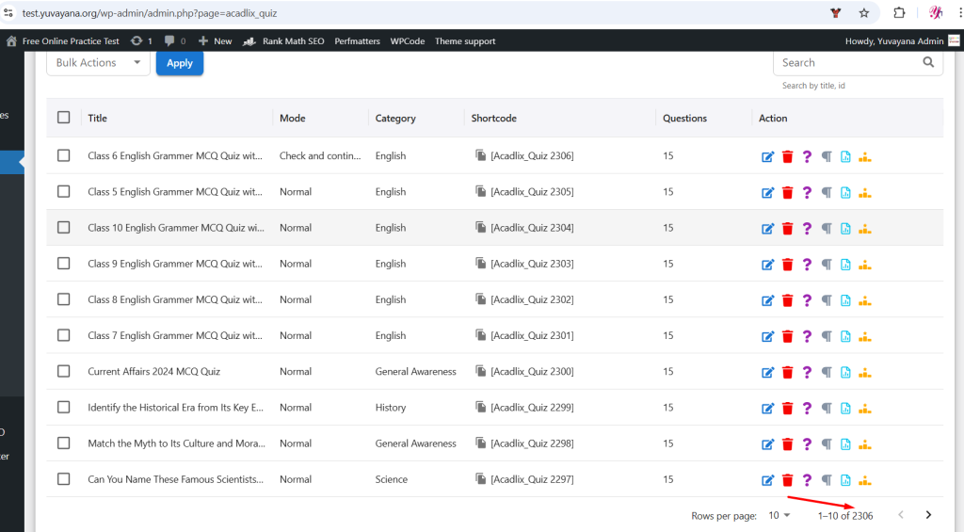Go to the next page of quizzes
Viewport: 964px width, 532px height.
coord(928,515)
